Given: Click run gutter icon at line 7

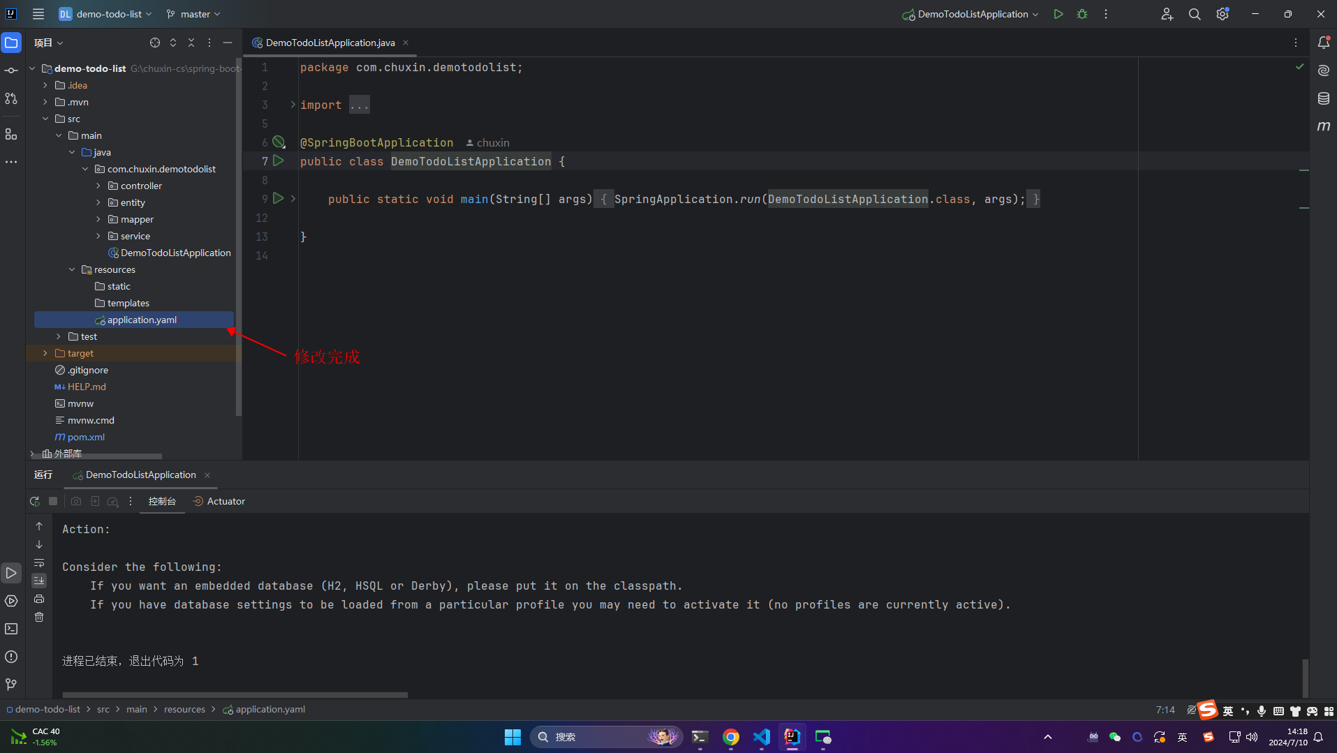Looking at the screenshot, I should 279,161.
